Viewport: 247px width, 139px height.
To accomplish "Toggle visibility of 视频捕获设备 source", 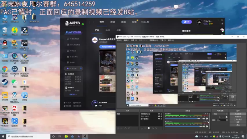I will click(x=159, y=114).
